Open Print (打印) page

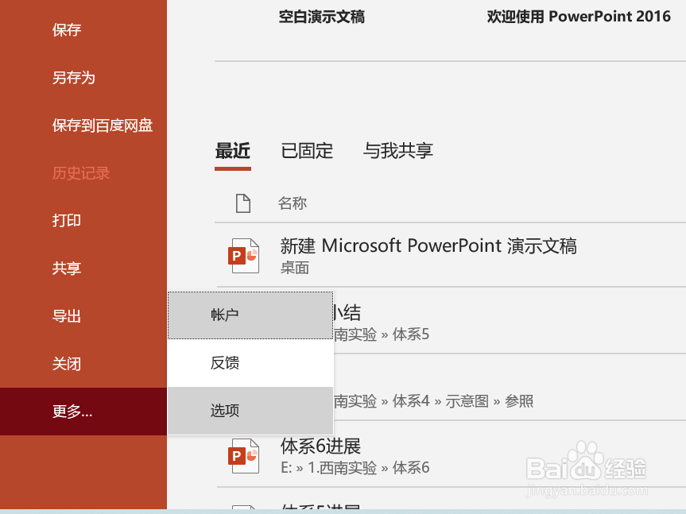(x=67, y=220)
